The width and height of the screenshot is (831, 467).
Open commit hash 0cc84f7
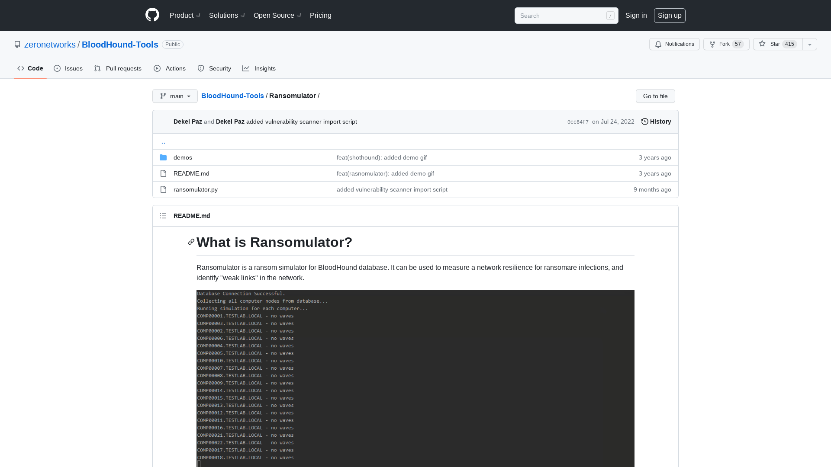[578, 122]
